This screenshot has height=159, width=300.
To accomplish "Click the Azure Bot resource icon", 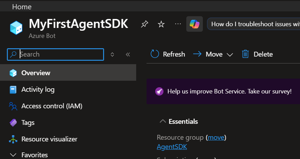I will coord(16,28).
